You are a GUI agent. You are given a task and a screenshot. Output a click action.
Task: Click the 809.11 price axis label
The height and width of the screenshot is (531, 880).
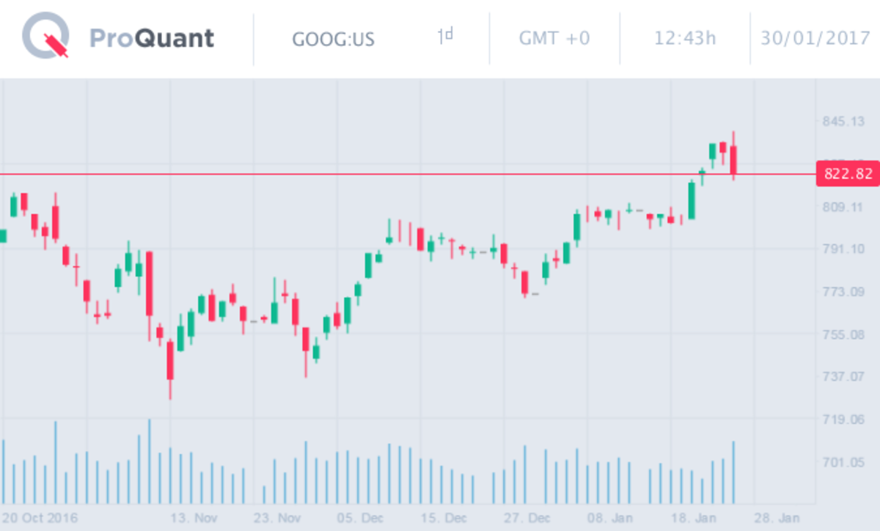(x=844, y=207)
